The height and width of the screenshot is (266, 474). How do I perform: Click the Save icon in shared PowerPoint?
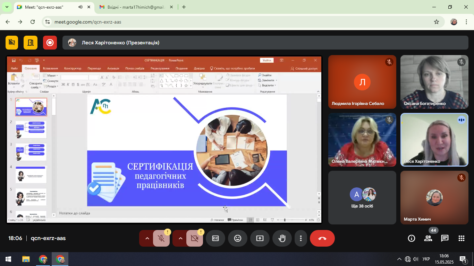pos(14,60)
